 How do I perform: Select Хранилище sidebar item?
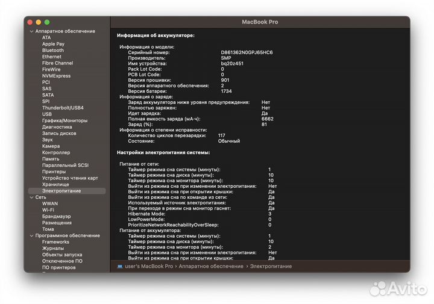(x=55, y=184)
